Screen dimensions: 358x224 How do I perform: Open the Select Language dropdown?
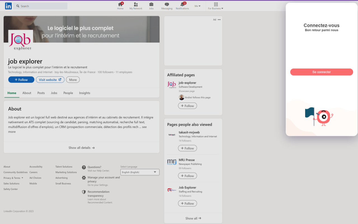(140, 172)
